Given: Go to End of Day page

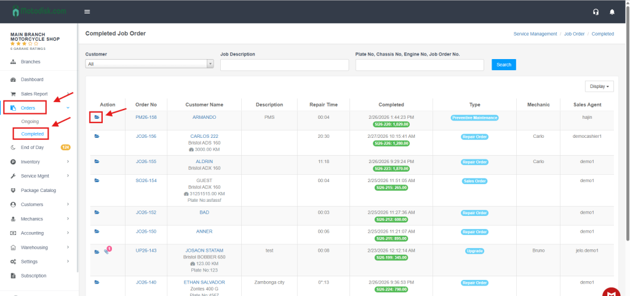Looking at the screenshot, I should tap(32, 148).
